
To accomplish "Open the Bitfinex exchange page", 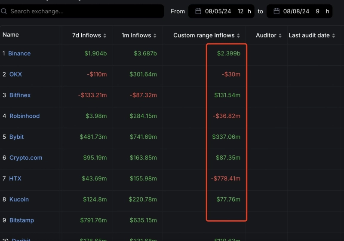I will 20,95.
